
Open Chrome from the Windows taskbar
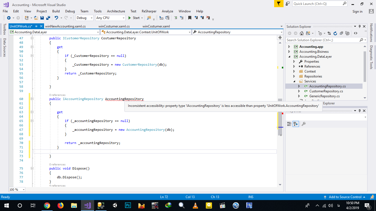[47, 206]
